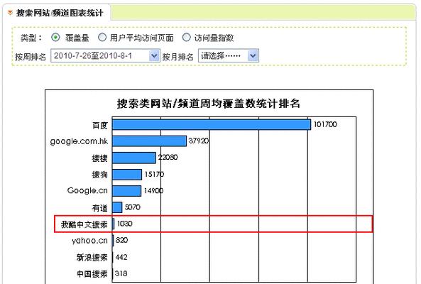Screen dimensions: 421x284
Task: Click the 类型： label
Action: tap(31, 38)
